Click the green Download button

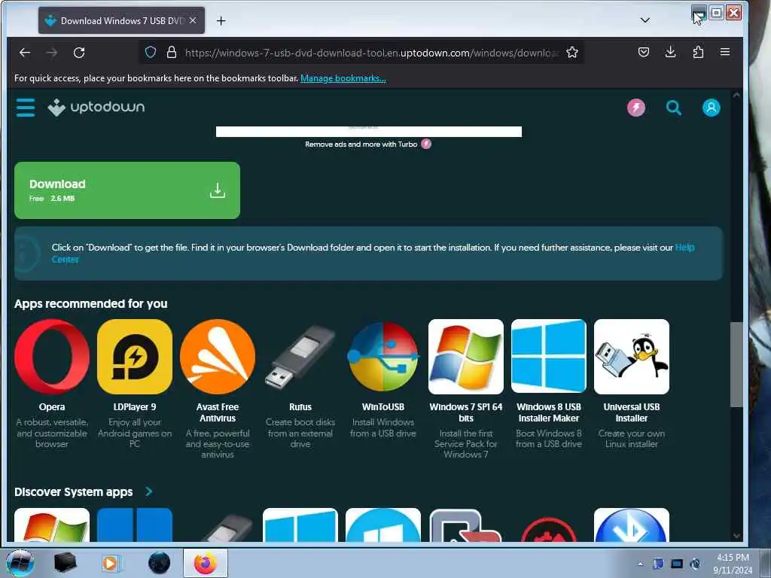click(x=126, y=190)
